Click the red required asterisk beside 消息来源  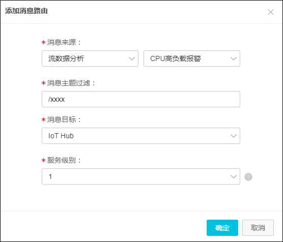(43, 43)
